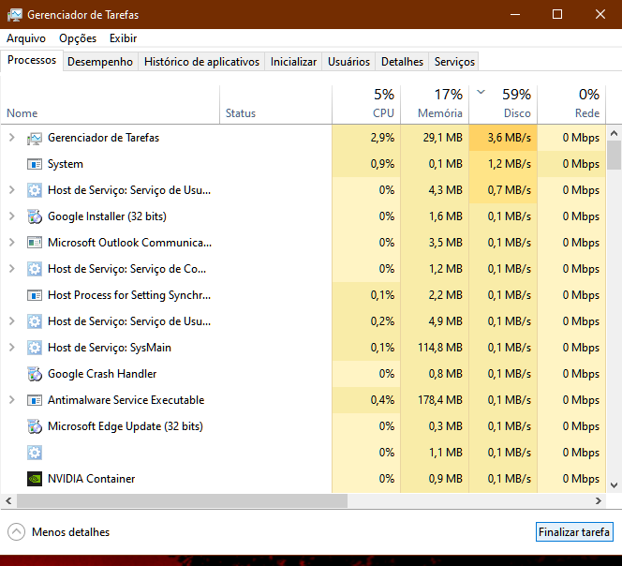Expand Host de Serviço: Serviço de Co... row
Image resolution: width=622 pixels, height=566 pixels.
click(x=12, y=269)
